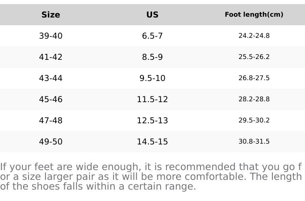Select the 28.2-28.8 foot length value
The width and height of the screenshot is (305, 201).
click(x=254, y=99)
